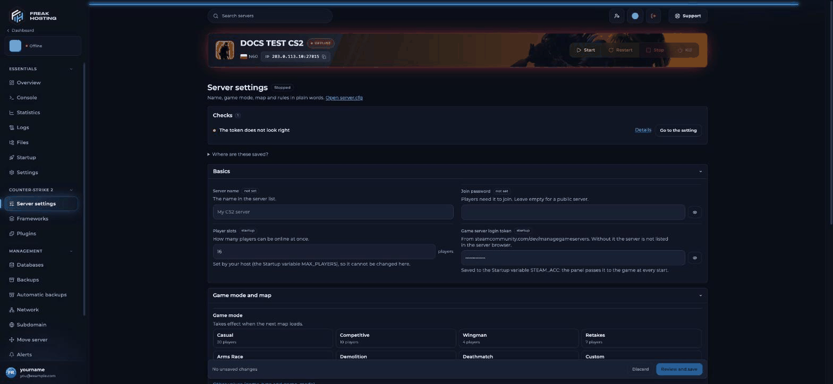Click the user management icon in the top bar

tap(617, 16)
